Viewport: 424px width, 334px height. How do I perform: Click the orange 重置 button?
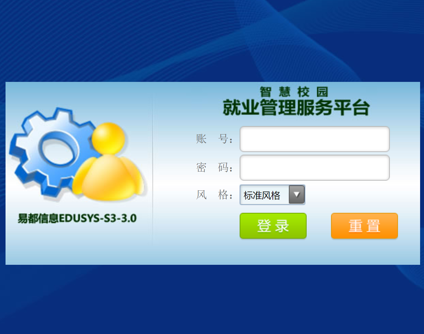coord(364,226)
